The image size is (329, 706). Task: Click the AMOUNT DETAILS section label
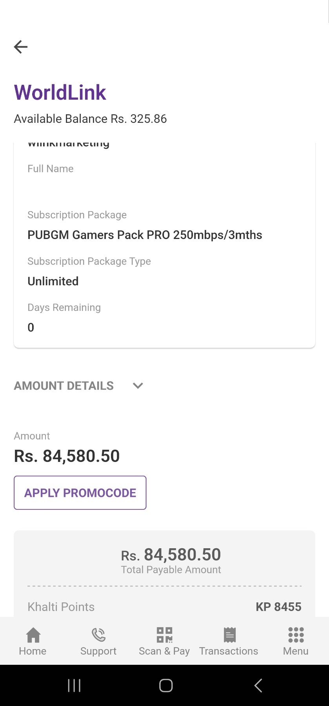pos(64,386)
